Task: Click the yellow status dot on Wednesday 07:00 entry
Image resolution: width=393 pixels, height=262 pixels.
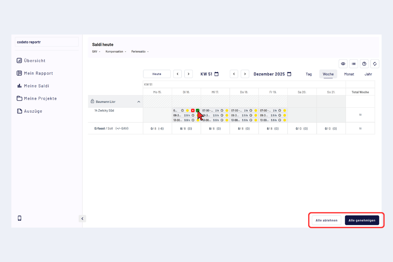Action: point(227,111)
